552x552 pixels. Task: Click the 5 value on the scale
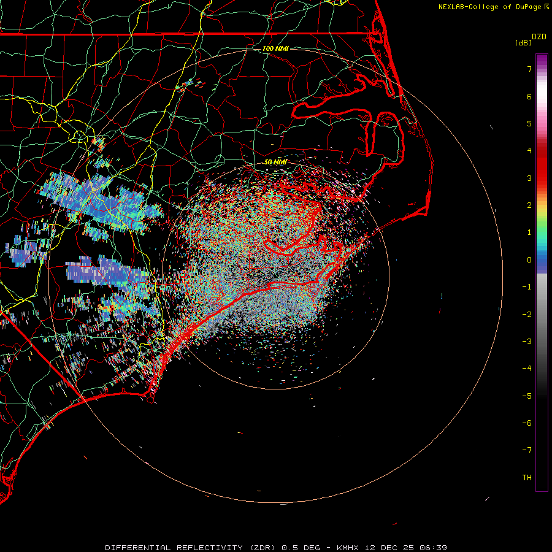529,123
